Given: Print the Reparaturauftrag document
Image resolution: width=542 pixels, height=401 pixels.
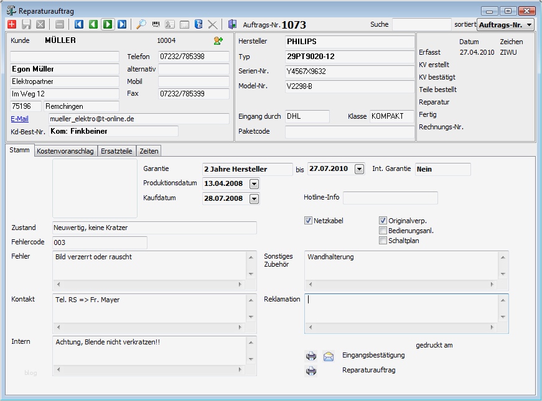Looking at the screenshot, I should 311,371.
